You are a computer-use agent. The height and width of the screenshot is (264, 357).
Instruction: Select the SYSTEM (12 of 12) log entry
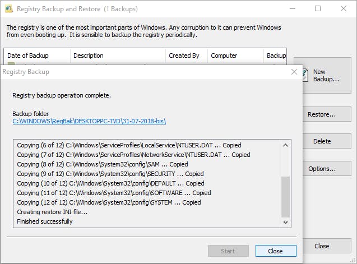(x=109, y=202)
